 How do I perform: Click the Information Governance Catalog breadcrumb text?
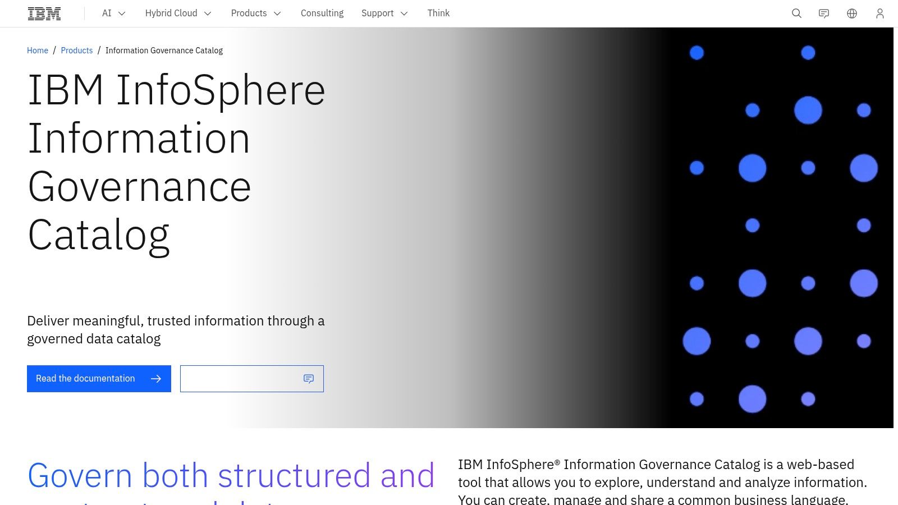164,50
